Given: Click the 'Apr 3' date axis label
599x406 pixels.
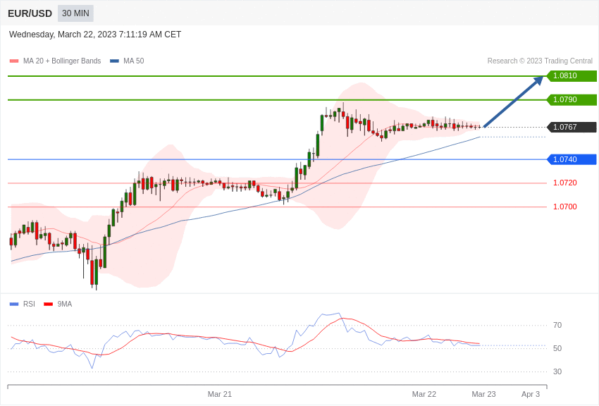Looking at the screenshot, I should pos(531,394).
